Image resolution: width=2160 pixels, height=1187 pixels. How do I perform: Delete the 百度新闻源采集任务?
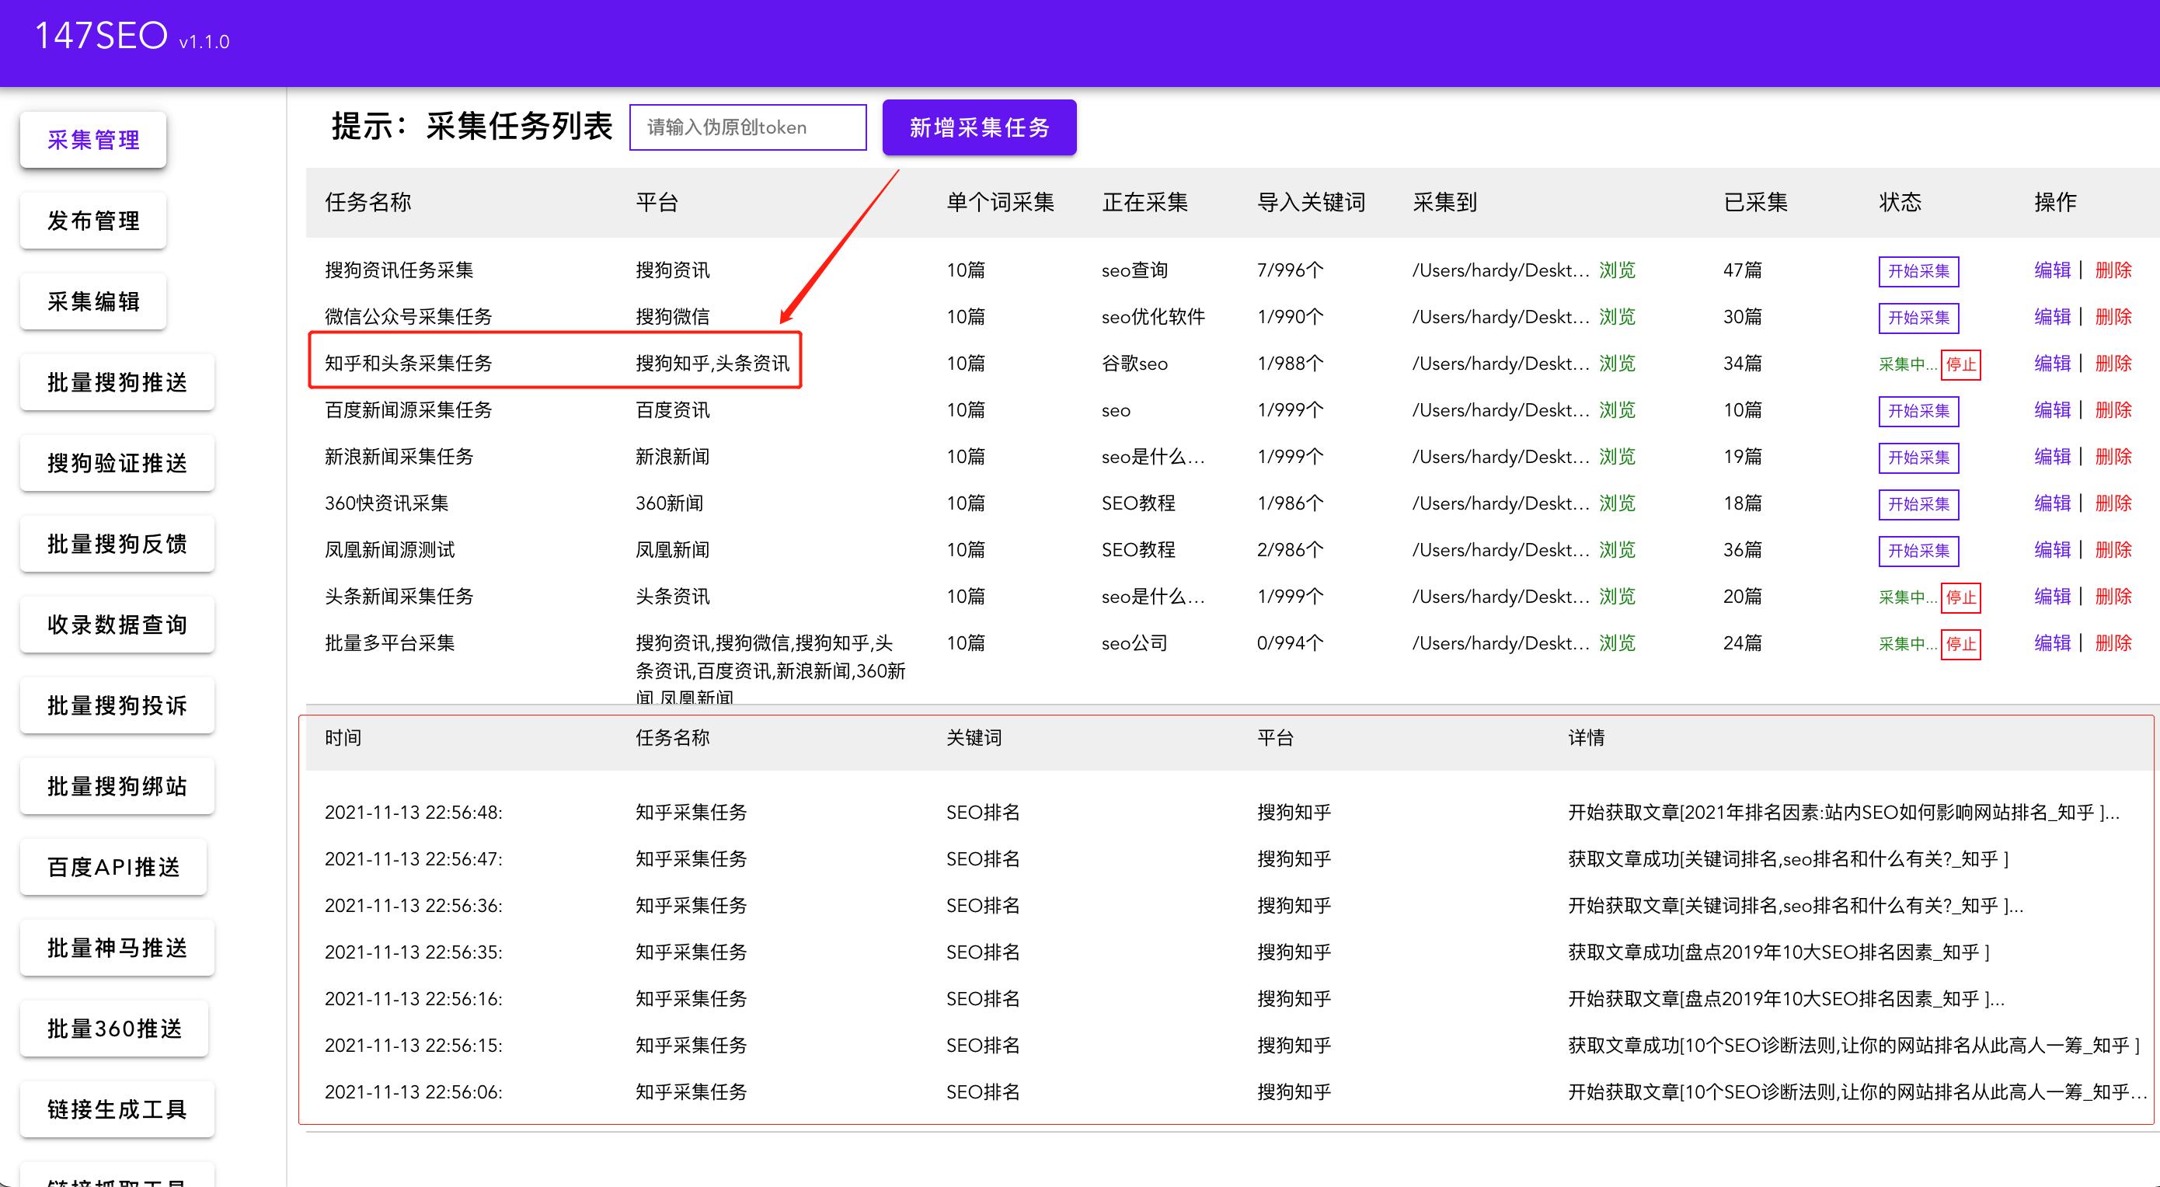(x=2113, y=410)
